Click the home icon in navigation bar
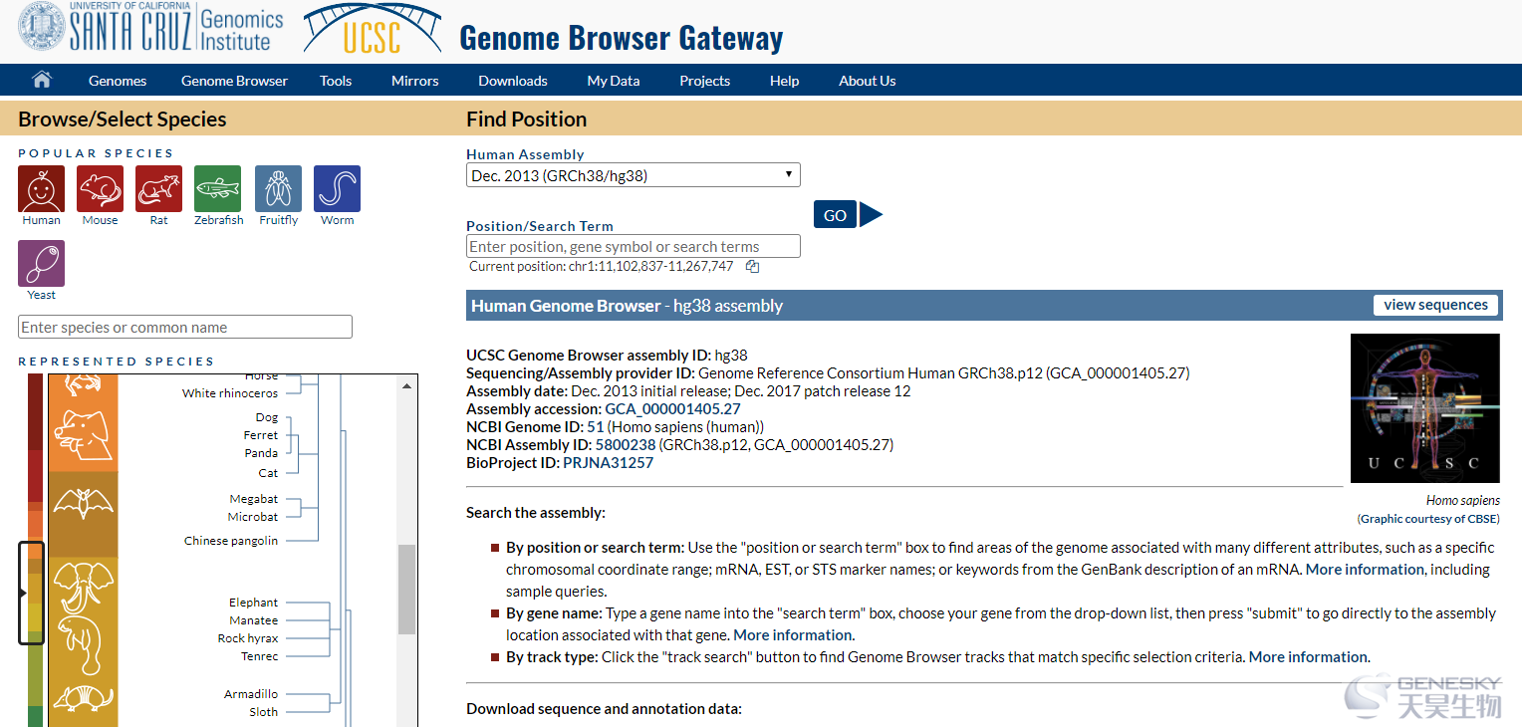 pos(42,80)
